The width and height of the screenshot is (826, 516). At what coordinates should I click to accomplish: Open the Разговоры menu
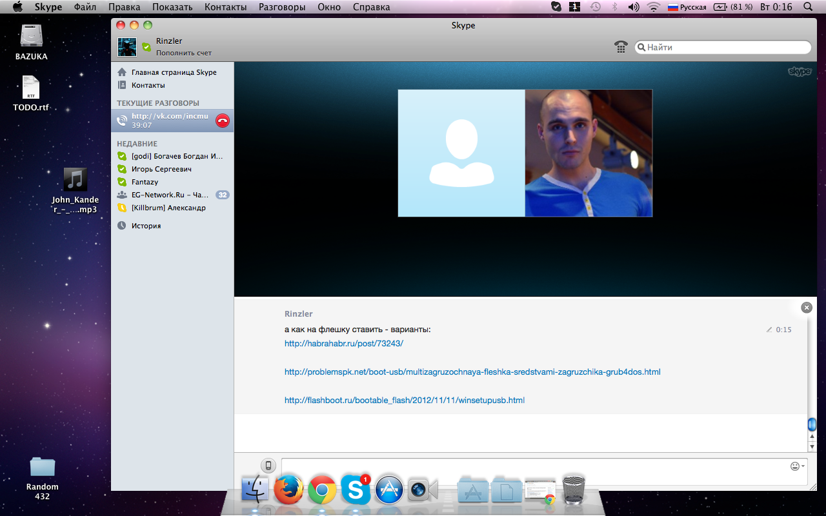[282, 7]
